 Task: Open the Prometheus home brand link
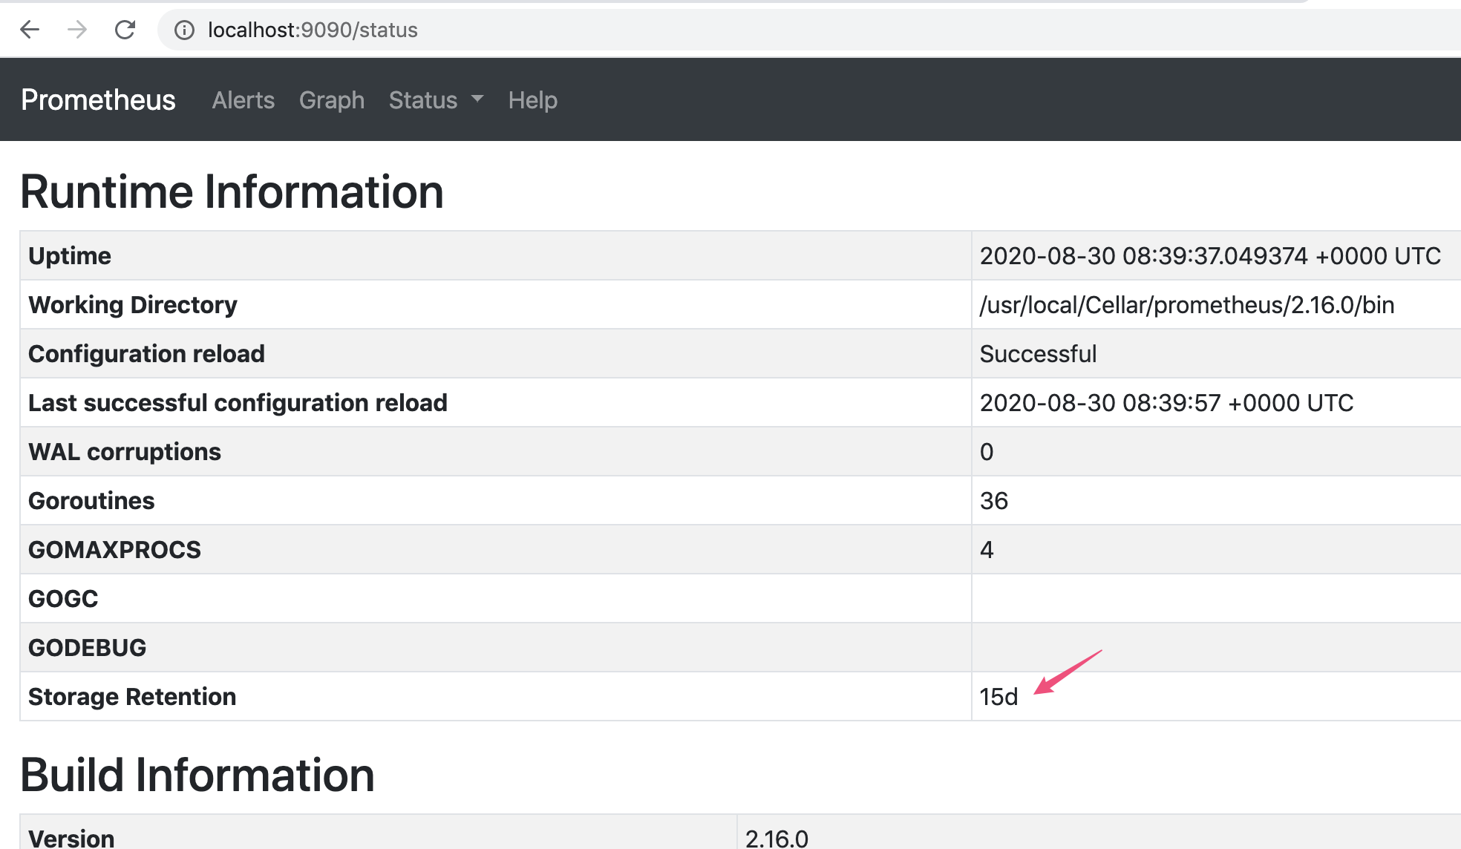pyautogui.click(x=98, y=99)
